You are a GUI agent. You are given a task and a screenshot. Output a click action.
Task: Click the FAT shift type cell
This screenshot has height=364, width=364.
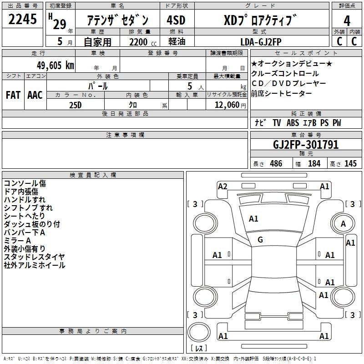pos(13,95)
